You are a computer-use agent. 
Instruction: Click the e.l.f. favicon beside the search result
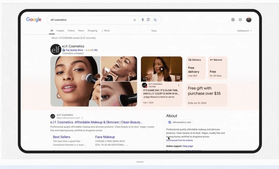pos(53,116)
